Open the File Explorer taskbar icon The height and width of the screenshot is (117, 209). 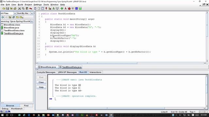click(x=43, y=115)
